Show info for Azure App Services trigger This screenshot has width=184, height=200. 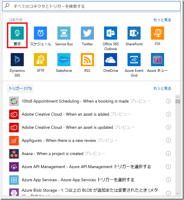tap(169, 180)
